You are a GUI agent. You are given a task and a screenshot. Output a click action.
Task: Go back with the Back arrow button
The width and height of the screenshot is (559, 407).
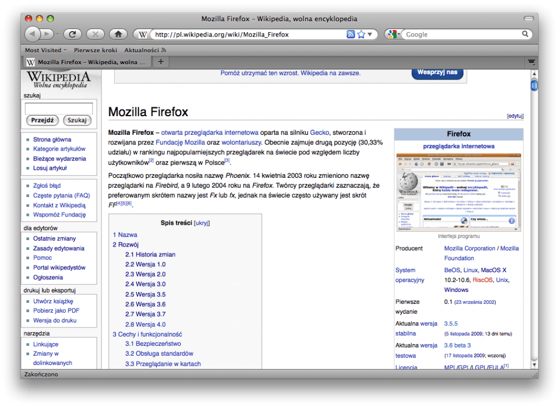coord(32,34)
